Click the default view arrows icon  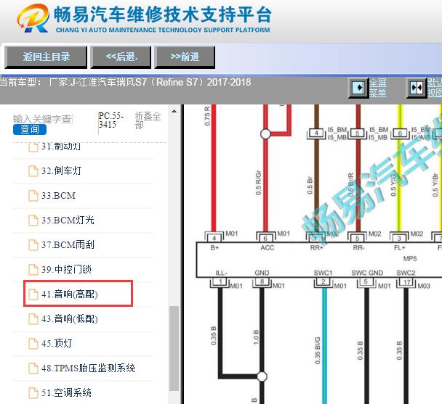tap(417, 88)
